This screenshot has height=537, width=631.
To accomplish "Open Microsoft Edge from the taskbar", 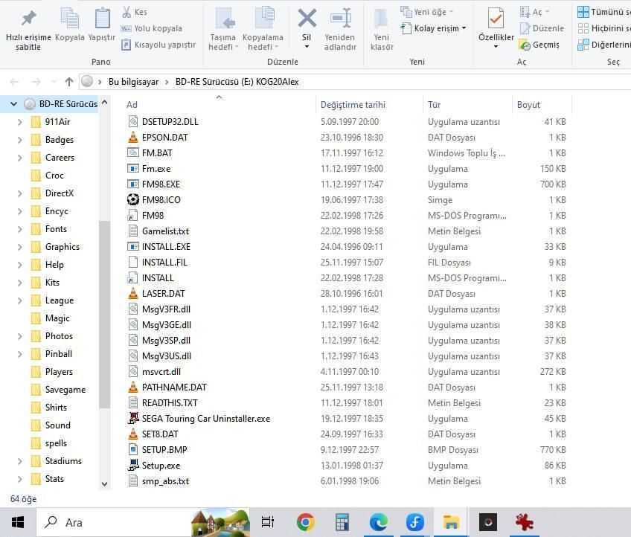I will click(378, 523).
